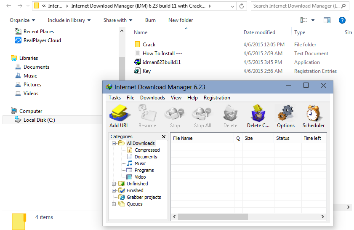
Task: Click IDM list scroll left arrow
Action: (174, 217)
